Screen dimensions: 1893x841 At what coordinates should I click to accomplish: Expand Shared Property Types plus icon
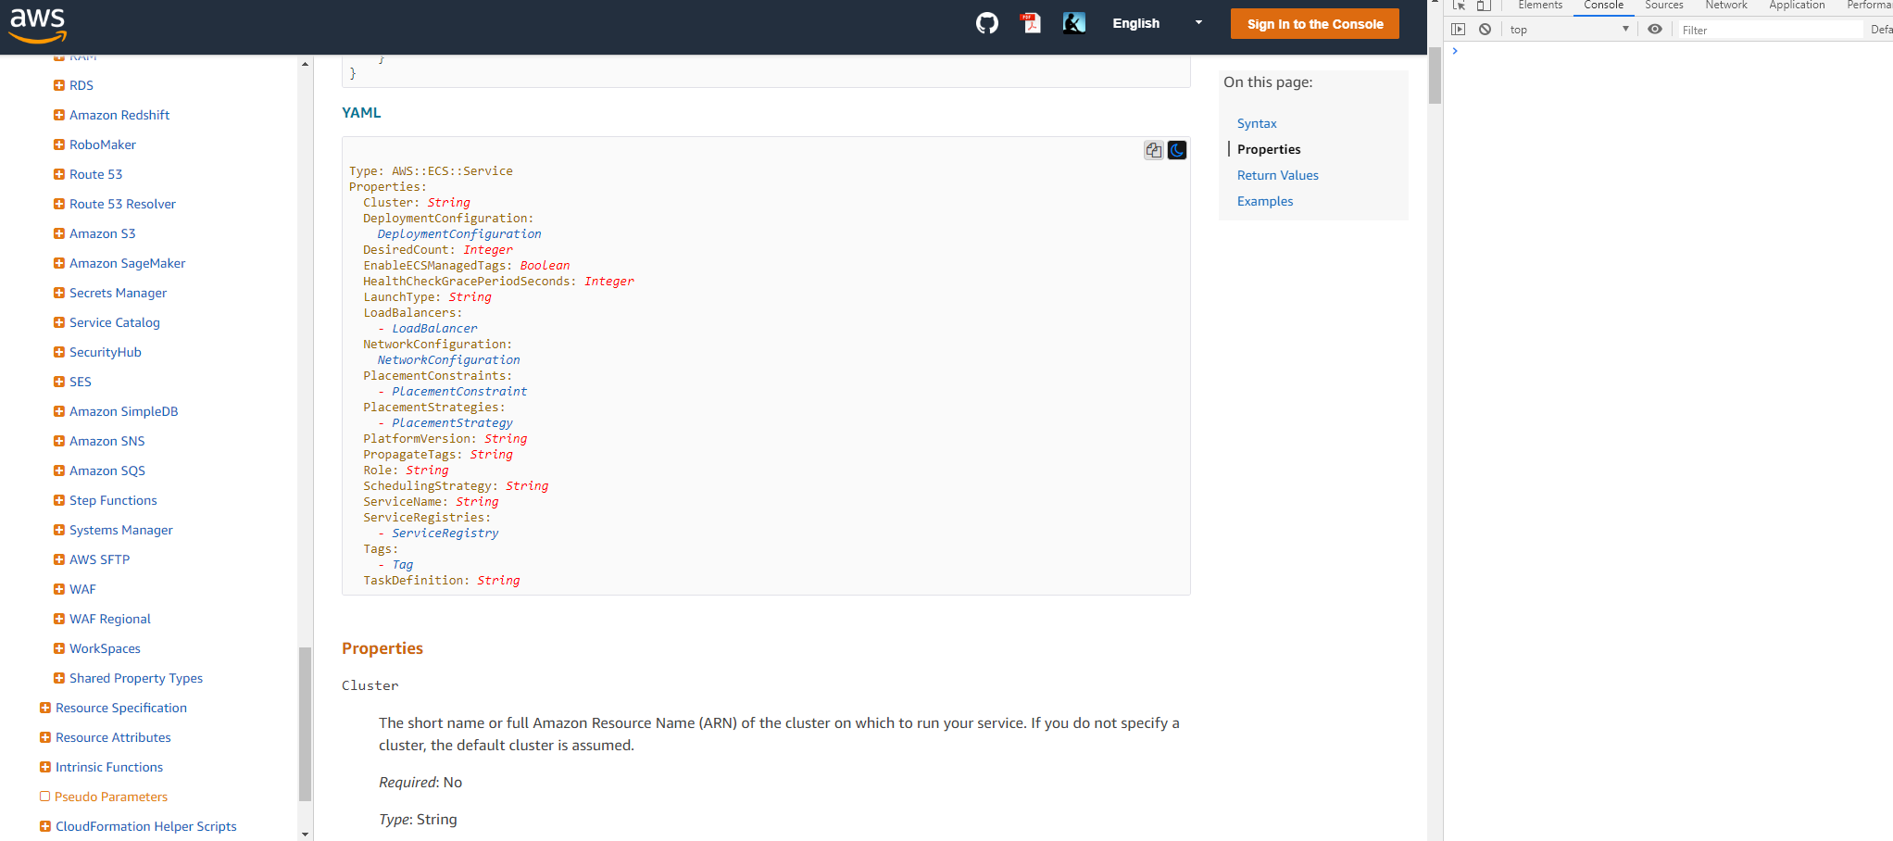pyautogui.click(x=59, y=678)
